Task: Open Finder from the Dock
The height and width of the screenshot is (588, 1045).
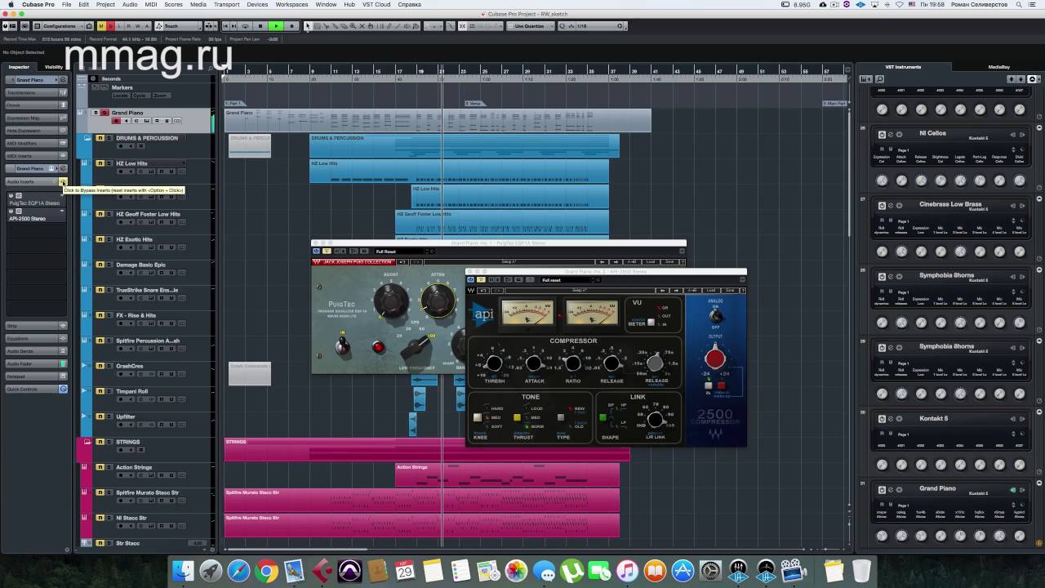Action: tap(184, 571)
